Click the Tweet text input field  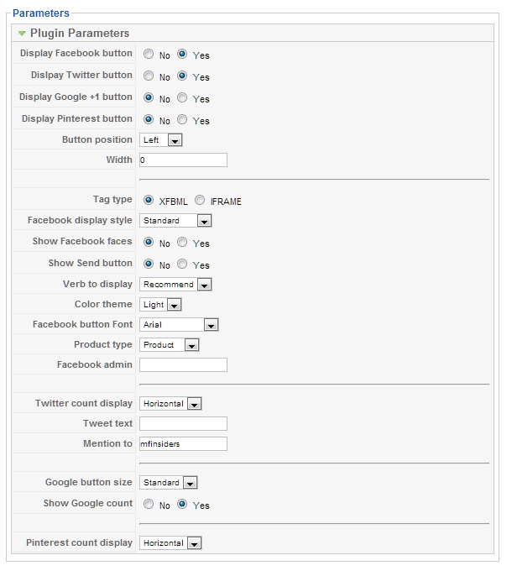pyautogui.click(x=183, y=423)
